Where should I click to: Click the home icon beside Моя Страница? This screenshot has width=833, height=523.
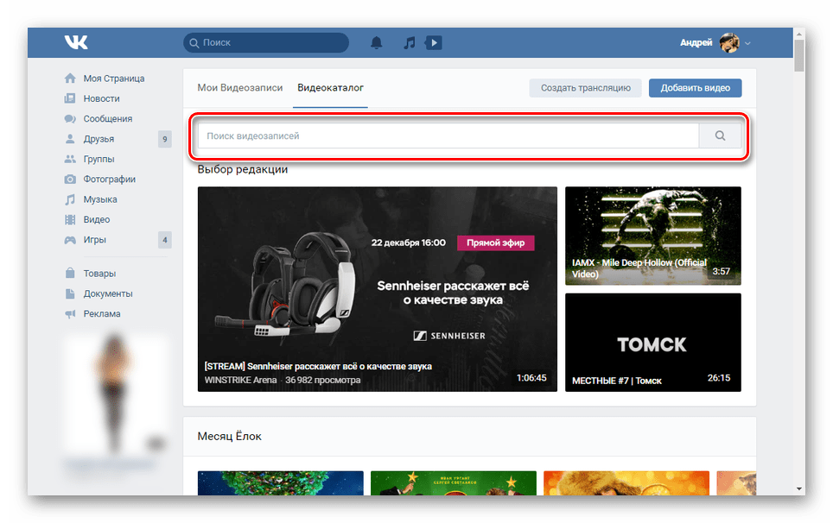coord(70,79)
